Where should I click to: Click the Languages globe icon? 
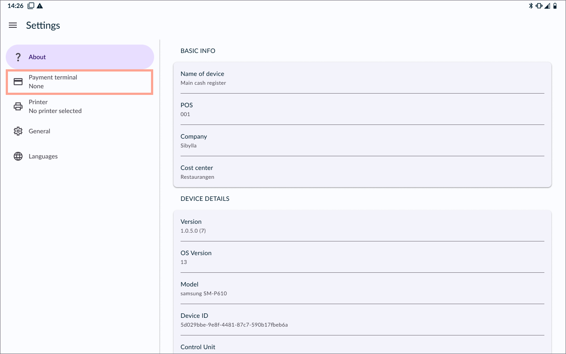18,156
